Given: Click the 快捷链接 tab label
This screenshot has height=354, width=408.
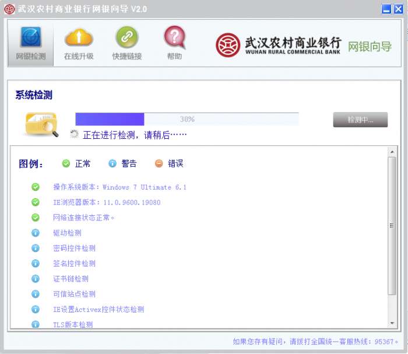Looking at the screenshot, I should pos(127,56).
